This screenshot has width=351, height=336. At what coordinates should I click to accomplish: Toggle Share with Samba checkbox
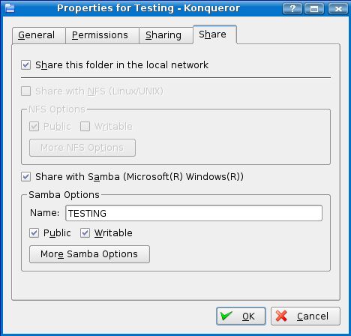pos(26,176)
